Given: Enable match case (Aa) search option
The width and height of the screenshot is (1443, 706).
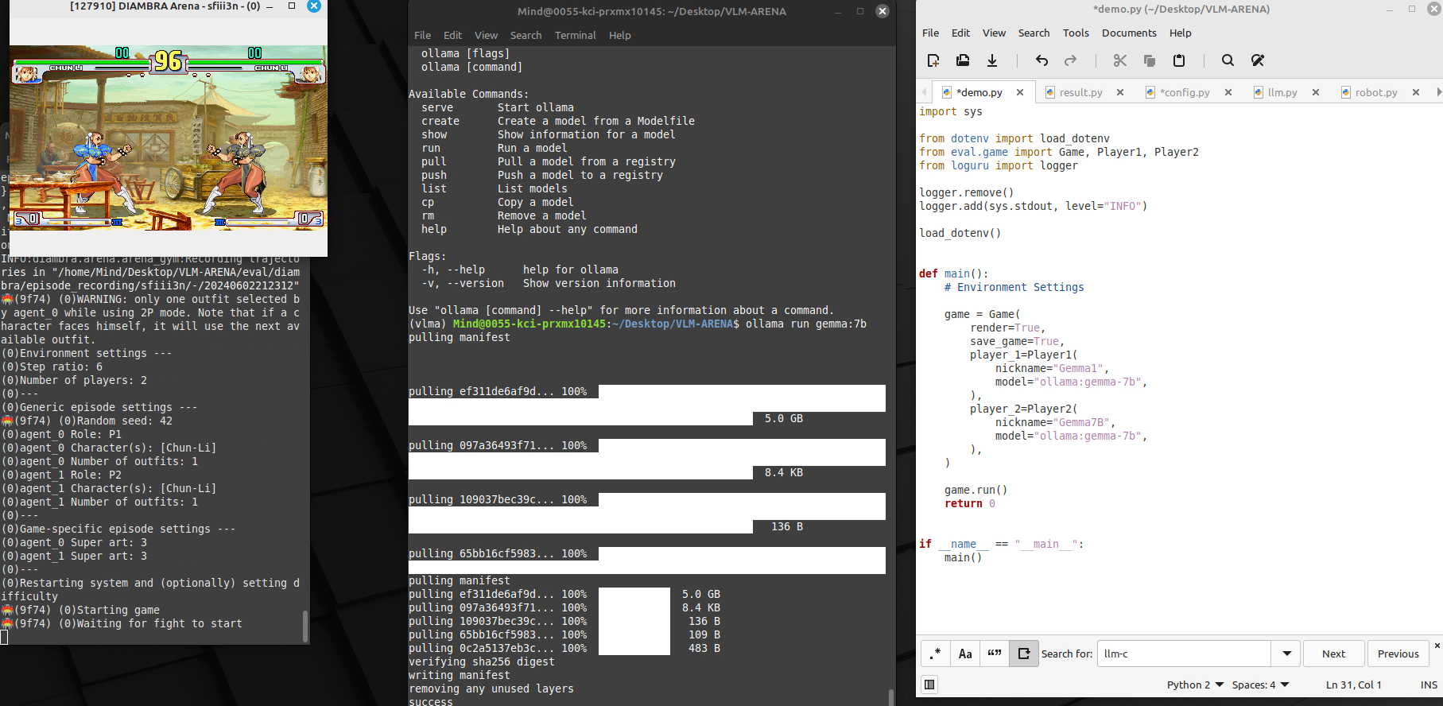Looking at the screenshot, I should click(965, 654).
